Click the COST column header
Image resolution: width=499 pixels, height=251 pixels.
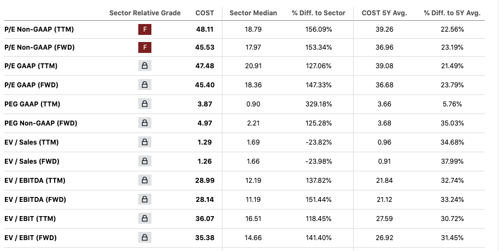(205, 13)
